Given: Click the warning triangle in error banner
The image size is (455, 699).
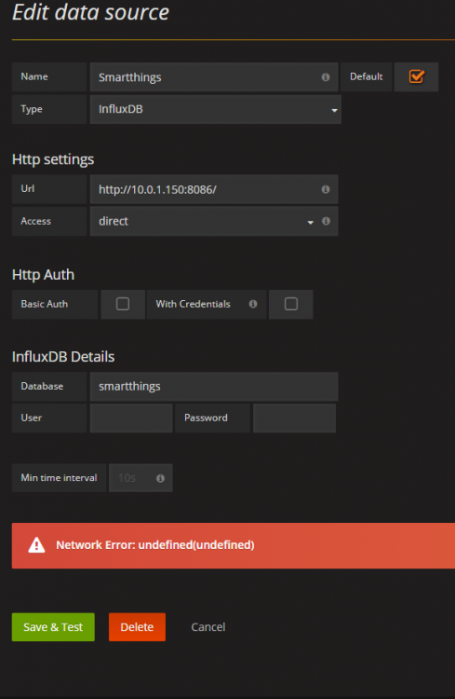Looking at the screenshot, I should click(x=36, y=545).
